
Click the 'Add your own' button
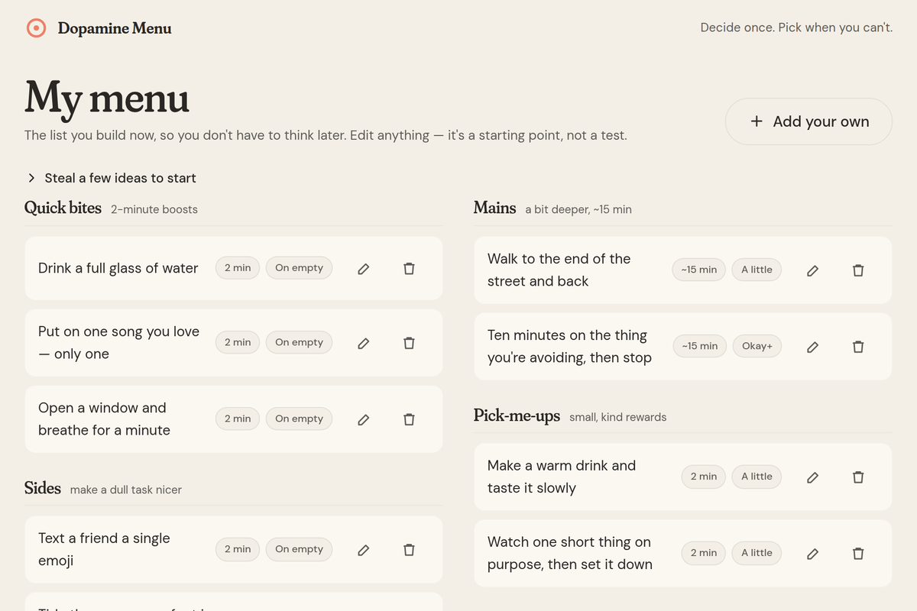[808, 121]
